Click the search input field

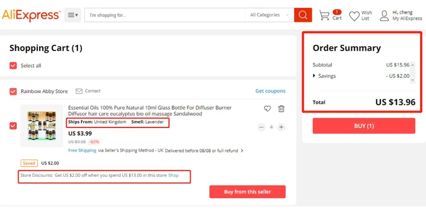coord(164,15)
